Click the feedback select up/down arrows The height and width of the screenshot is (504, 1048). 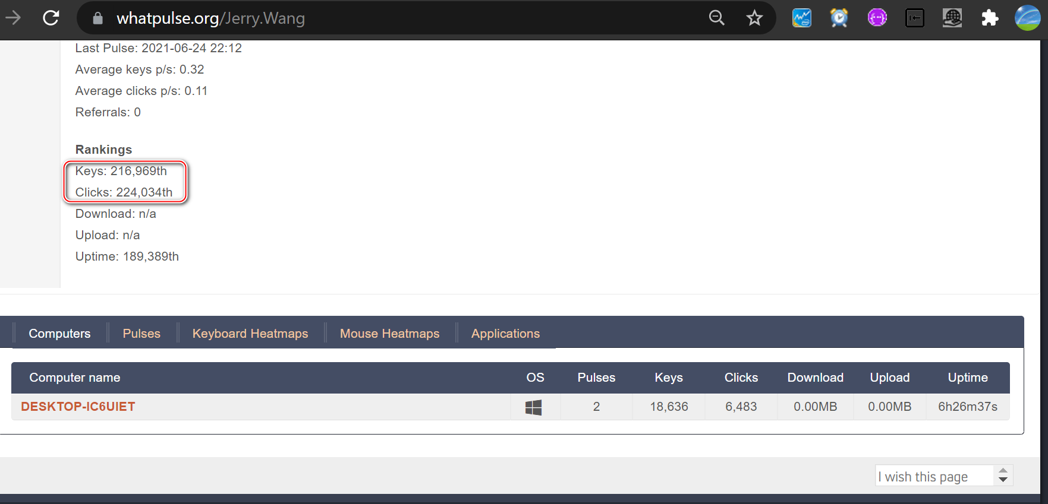1003,476
